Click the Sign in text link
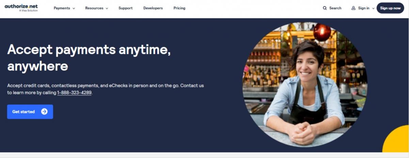This screenshot has height=158, width=409. click(364, 8)
